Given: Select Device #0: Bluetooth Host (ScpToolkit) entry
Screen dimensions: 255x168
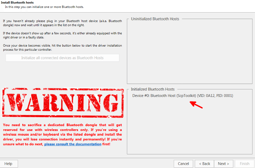Looking at the screenshot, I should coord(183,96).
